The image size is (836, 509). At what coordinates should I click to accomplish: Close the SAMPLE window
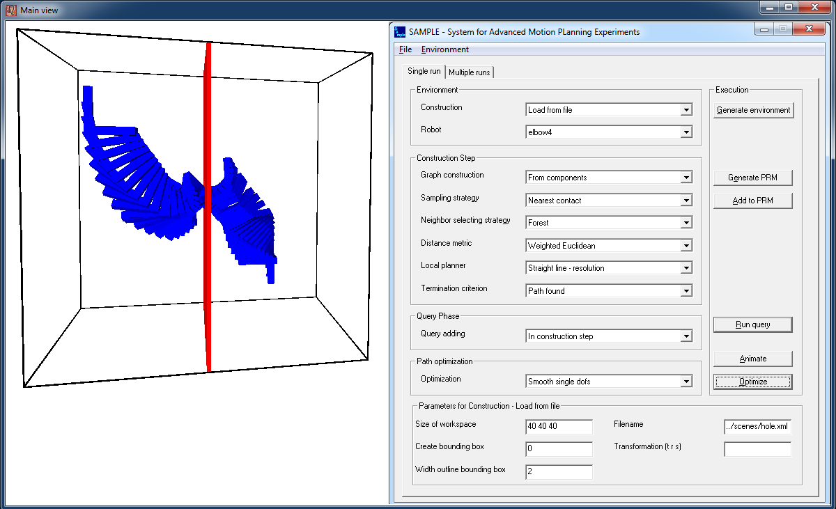click(x=809, y=29)
